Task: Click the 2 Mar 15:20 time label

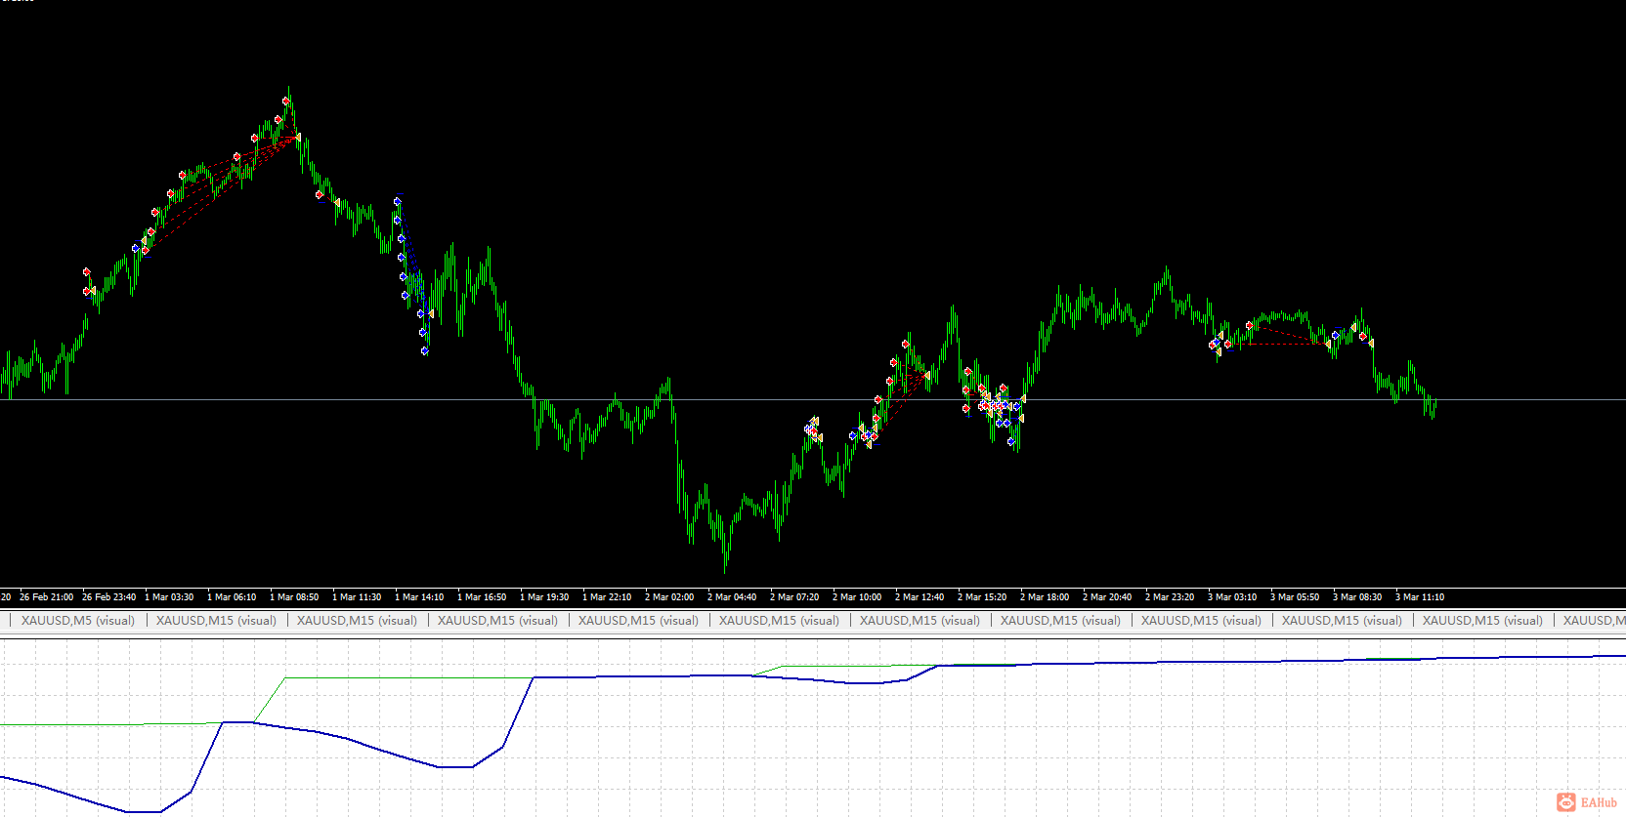Action: click(x=982, y=597)
